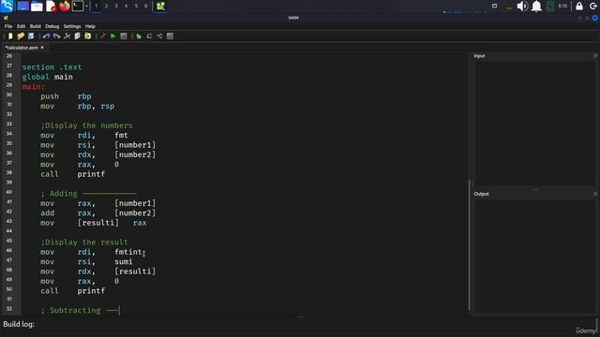Click the log out icon in the panel
Viewport: 600px width, 337px height.
point(593,6)
